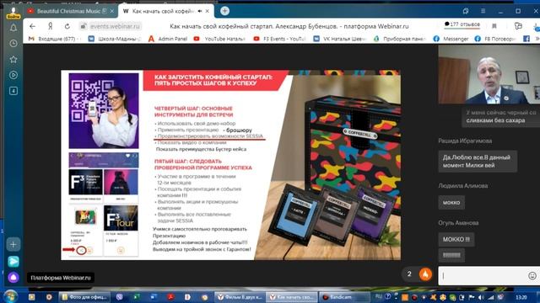Screen dimensions: 540x303
Task: Open the emoji picker in chat
Action: (532, 275)
